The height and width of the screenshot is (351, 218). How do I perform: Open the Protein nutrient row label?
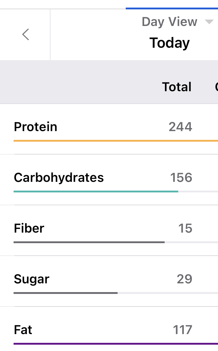click(36, 127)
